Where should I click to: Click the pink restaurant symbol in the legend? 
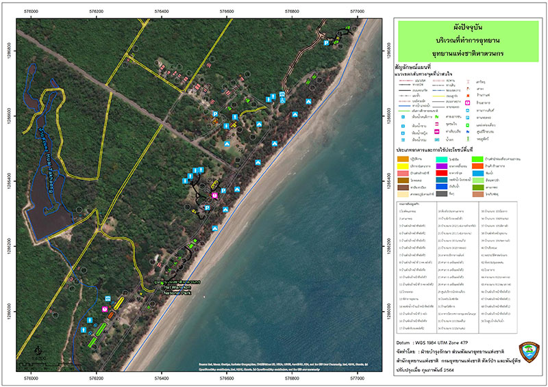click(x=468, y=103)
